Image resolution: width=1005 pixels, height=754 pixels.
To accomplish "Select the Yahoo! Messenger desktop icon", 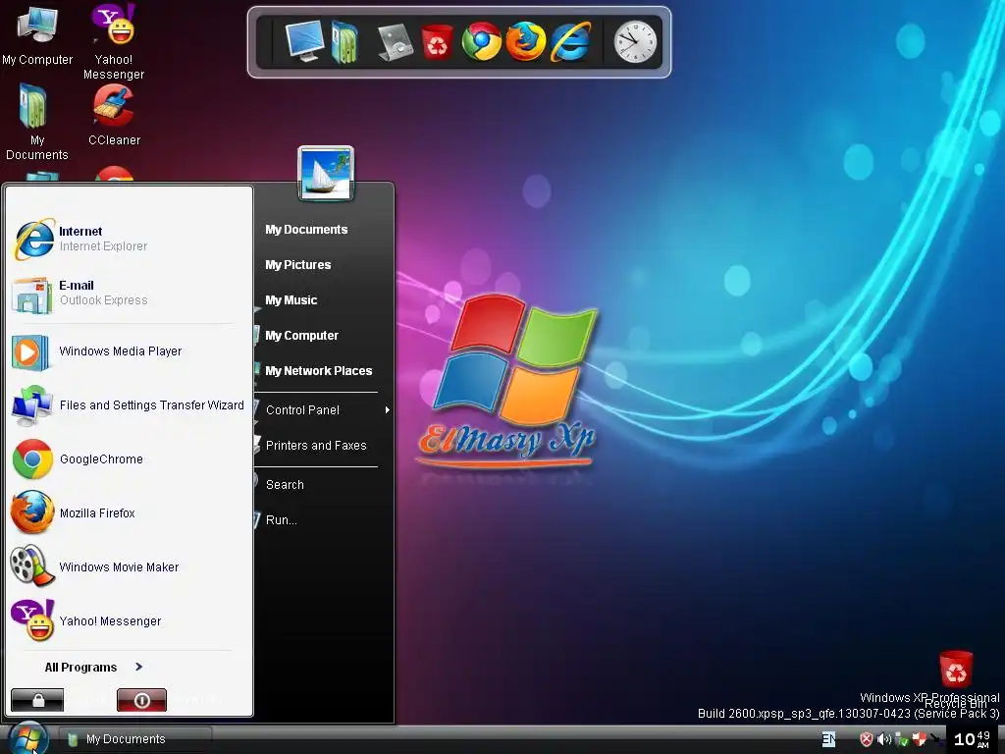I will 114,41.
